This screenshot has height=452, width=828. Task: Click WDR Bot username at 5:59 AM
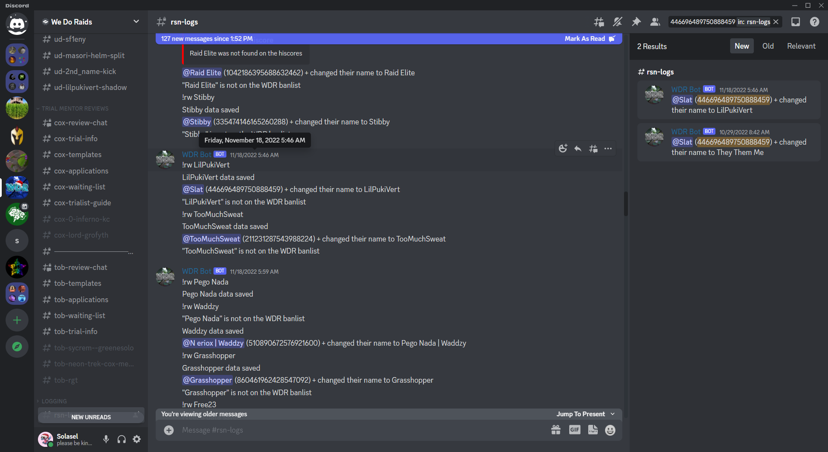point(197,271)
